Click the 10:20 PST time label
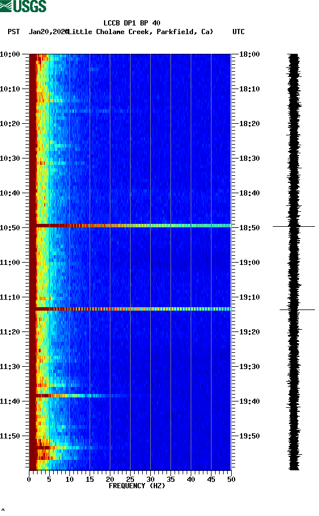Image resolution: width=319 pixels, height=516 pixels. click(10, 124)
